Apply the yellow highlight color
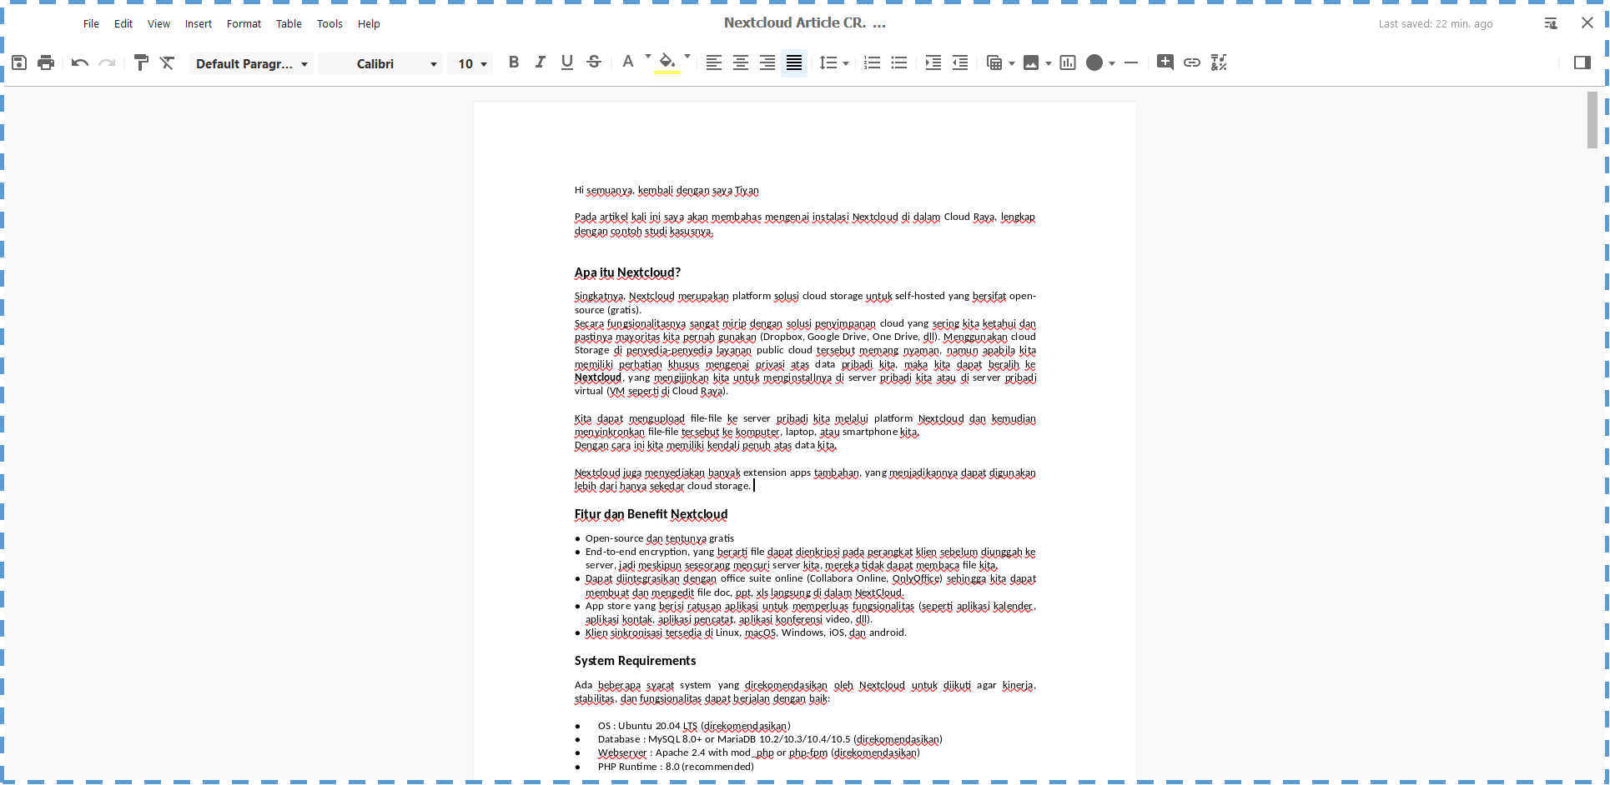Image resolution: width=1610 pixels, height=785 pixels. pos(667,62)
